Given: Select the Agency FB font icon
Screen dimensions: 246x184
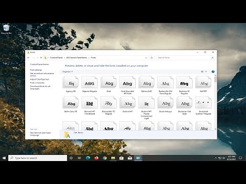Looking at the screenshot, I should [x=71, y=82].
